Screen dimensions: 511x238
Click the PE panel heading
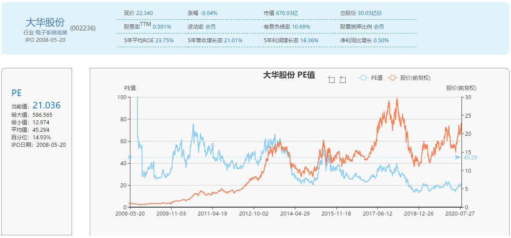point(17,93)
